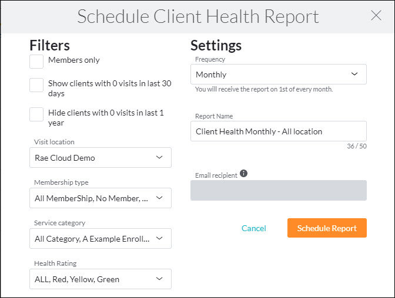Click the 'Show clients with 0 visits' label text
This screenshot has height=298, width=395.
[109, 88]
